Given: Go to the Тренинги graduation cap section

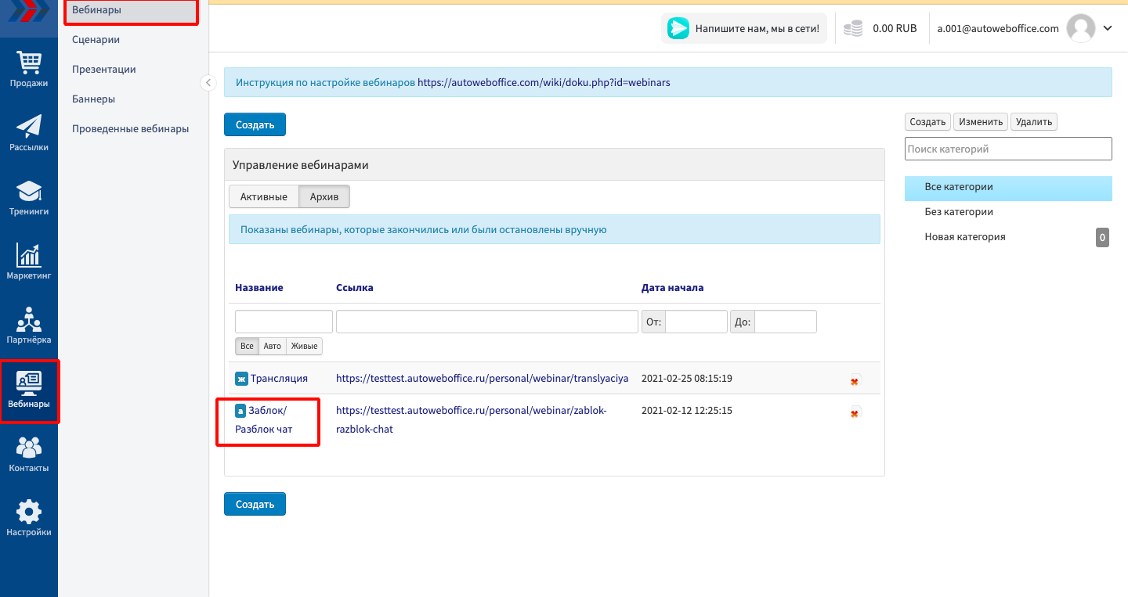Looking at the screenshot, I should pyautogui.click(x=29, y=197).
